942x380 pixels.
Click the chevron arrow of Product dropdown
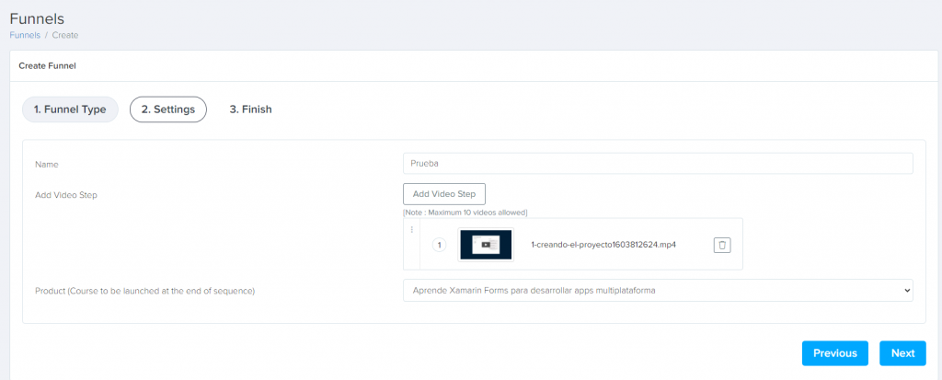[x=906, y=291]
